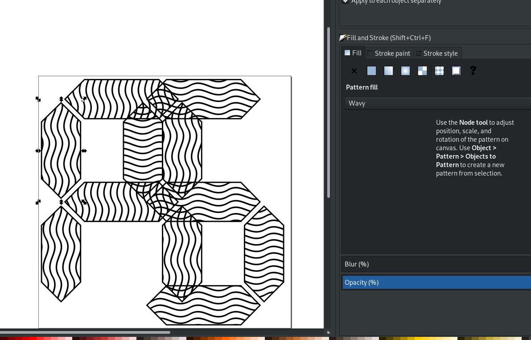Enable Apply to each object separately

click(345, 2)
